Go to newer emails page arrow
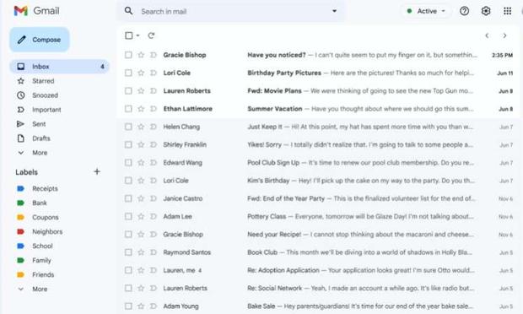Image resolution: width=523 pixels, height=314 pixels. [487, 35]
